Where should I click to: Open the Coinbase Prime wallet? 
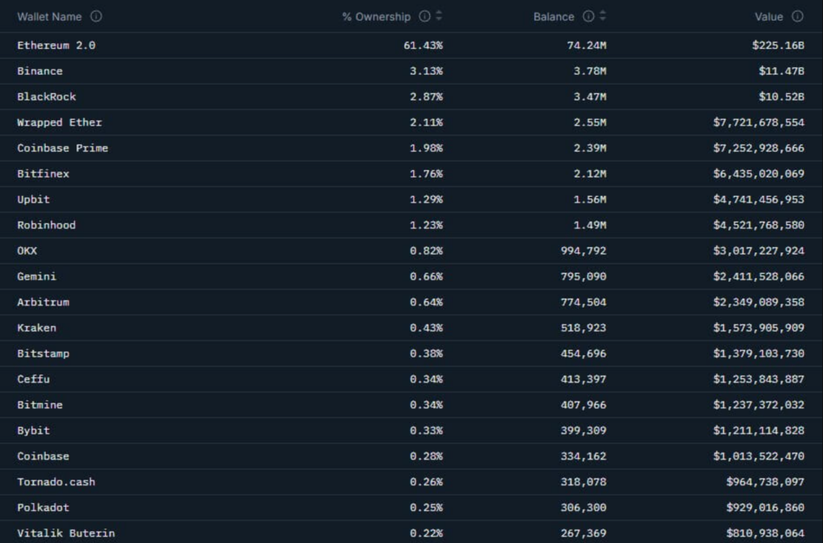pyautogui.click(x=63, y=148)
